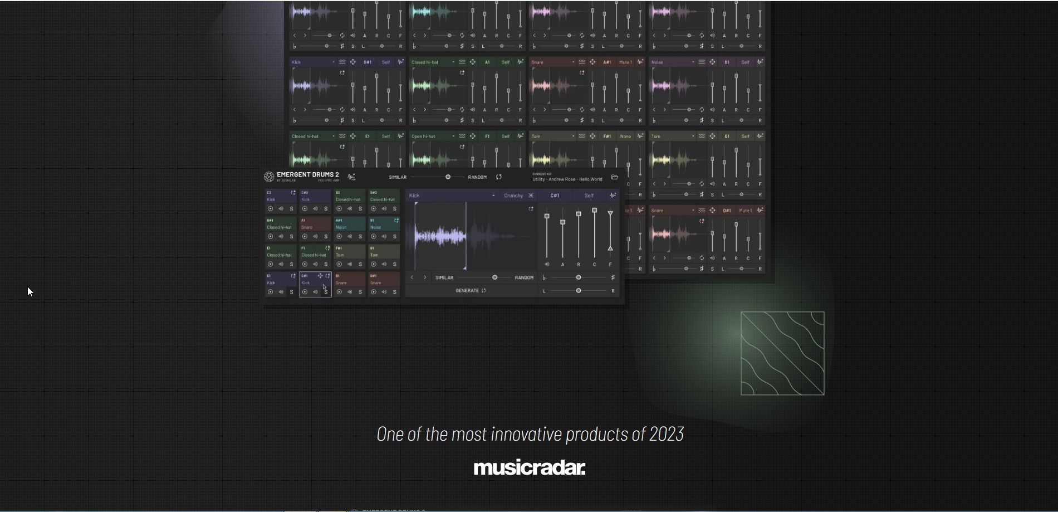This screenshot has width=1058, height=512.
Task: Adjust the editor SIMILAR to RANDOM slider knob
Action: pos(494,277)
